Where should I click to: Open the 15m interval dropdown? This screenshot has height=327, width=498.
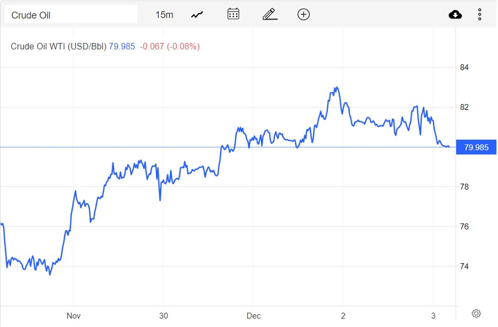pyautogui.click(x=164, y=15)
